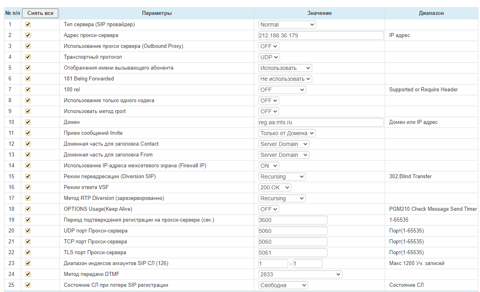Open the 'Свободна' line state dropdown
This screenshot has width=480, height=292.
[x=283, y=285]
